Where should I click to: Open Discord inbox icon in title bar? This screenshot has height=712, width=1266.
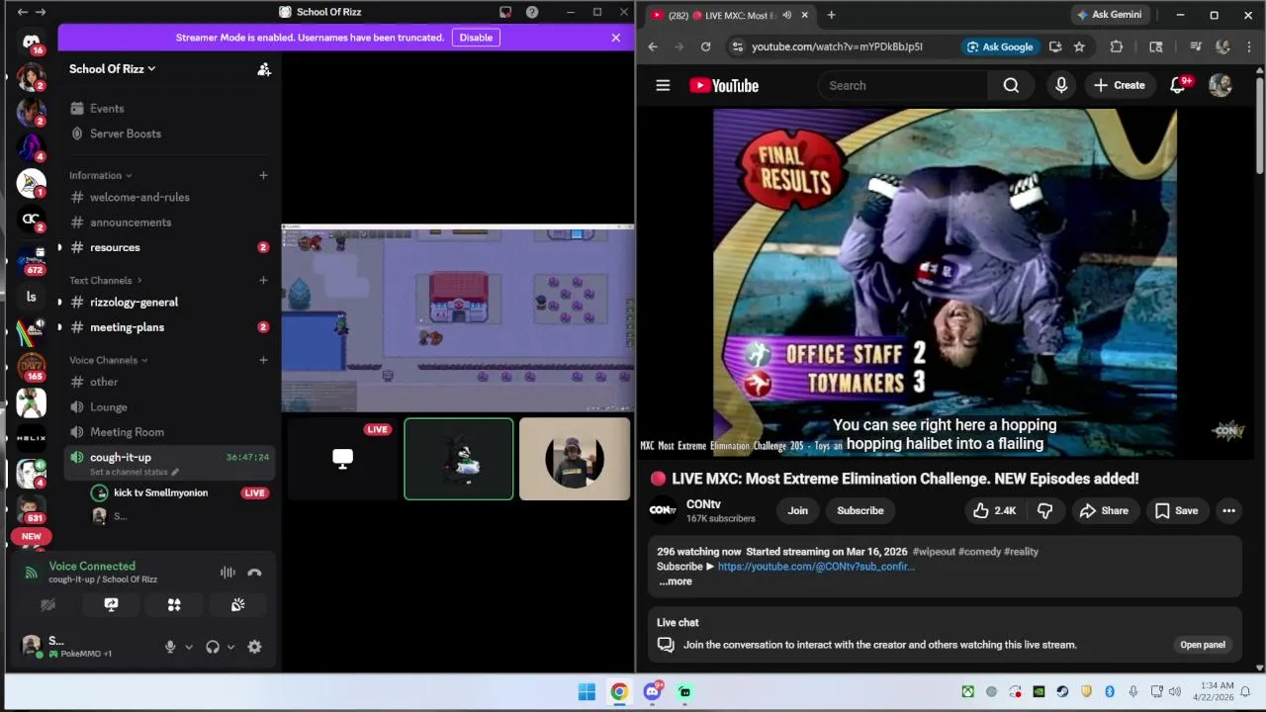505,12
